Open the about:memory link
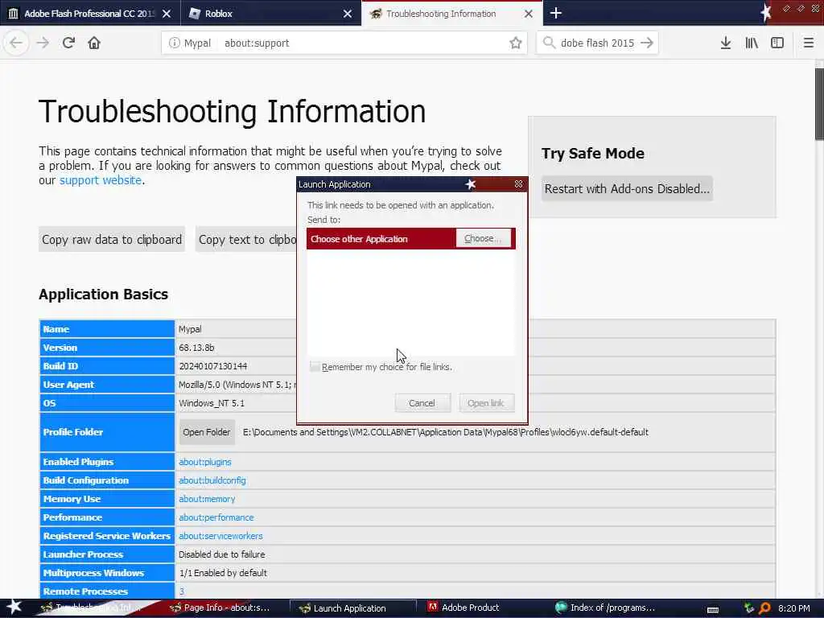 (x=207, y=499)
